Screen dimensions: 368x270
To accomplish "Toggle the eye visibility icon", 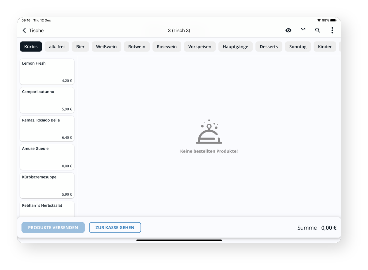I will pyautogui.click(x=288, y=30).
